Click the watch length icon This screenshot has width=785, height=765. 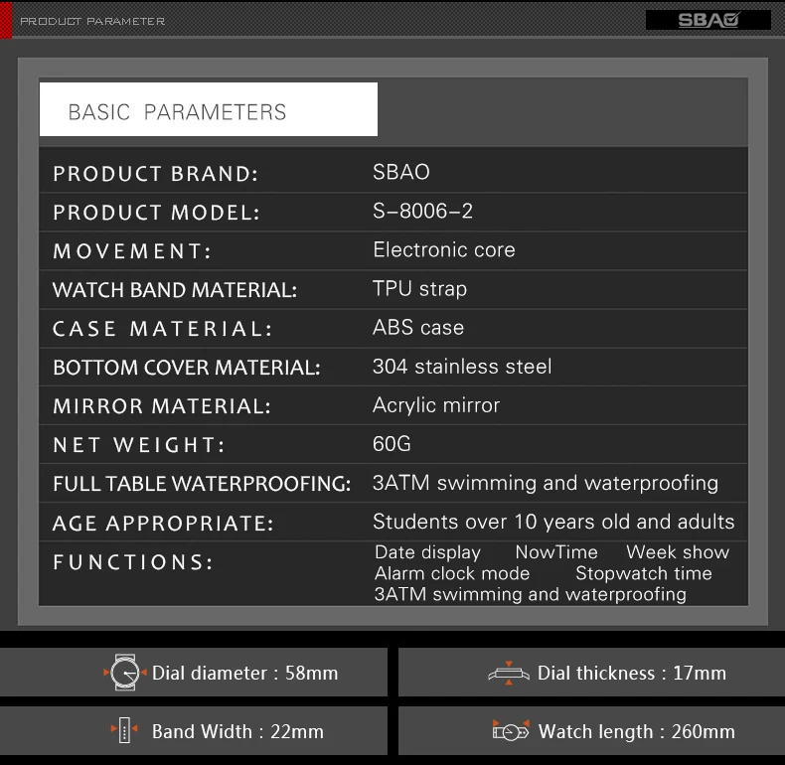pos(511,731)
